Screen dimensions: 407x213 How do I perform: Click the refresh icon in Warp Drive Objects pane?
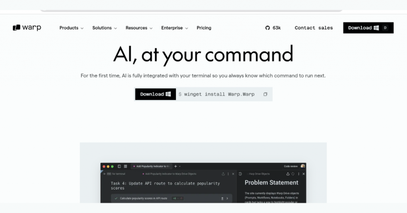[293, 174]
